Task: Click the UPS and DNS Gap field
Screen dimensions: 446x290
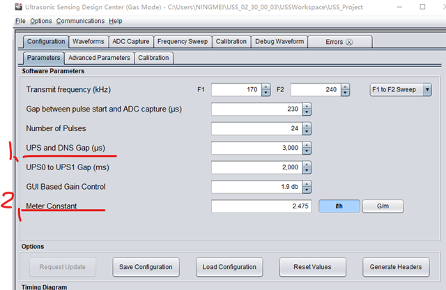Action: pos(257,148)
